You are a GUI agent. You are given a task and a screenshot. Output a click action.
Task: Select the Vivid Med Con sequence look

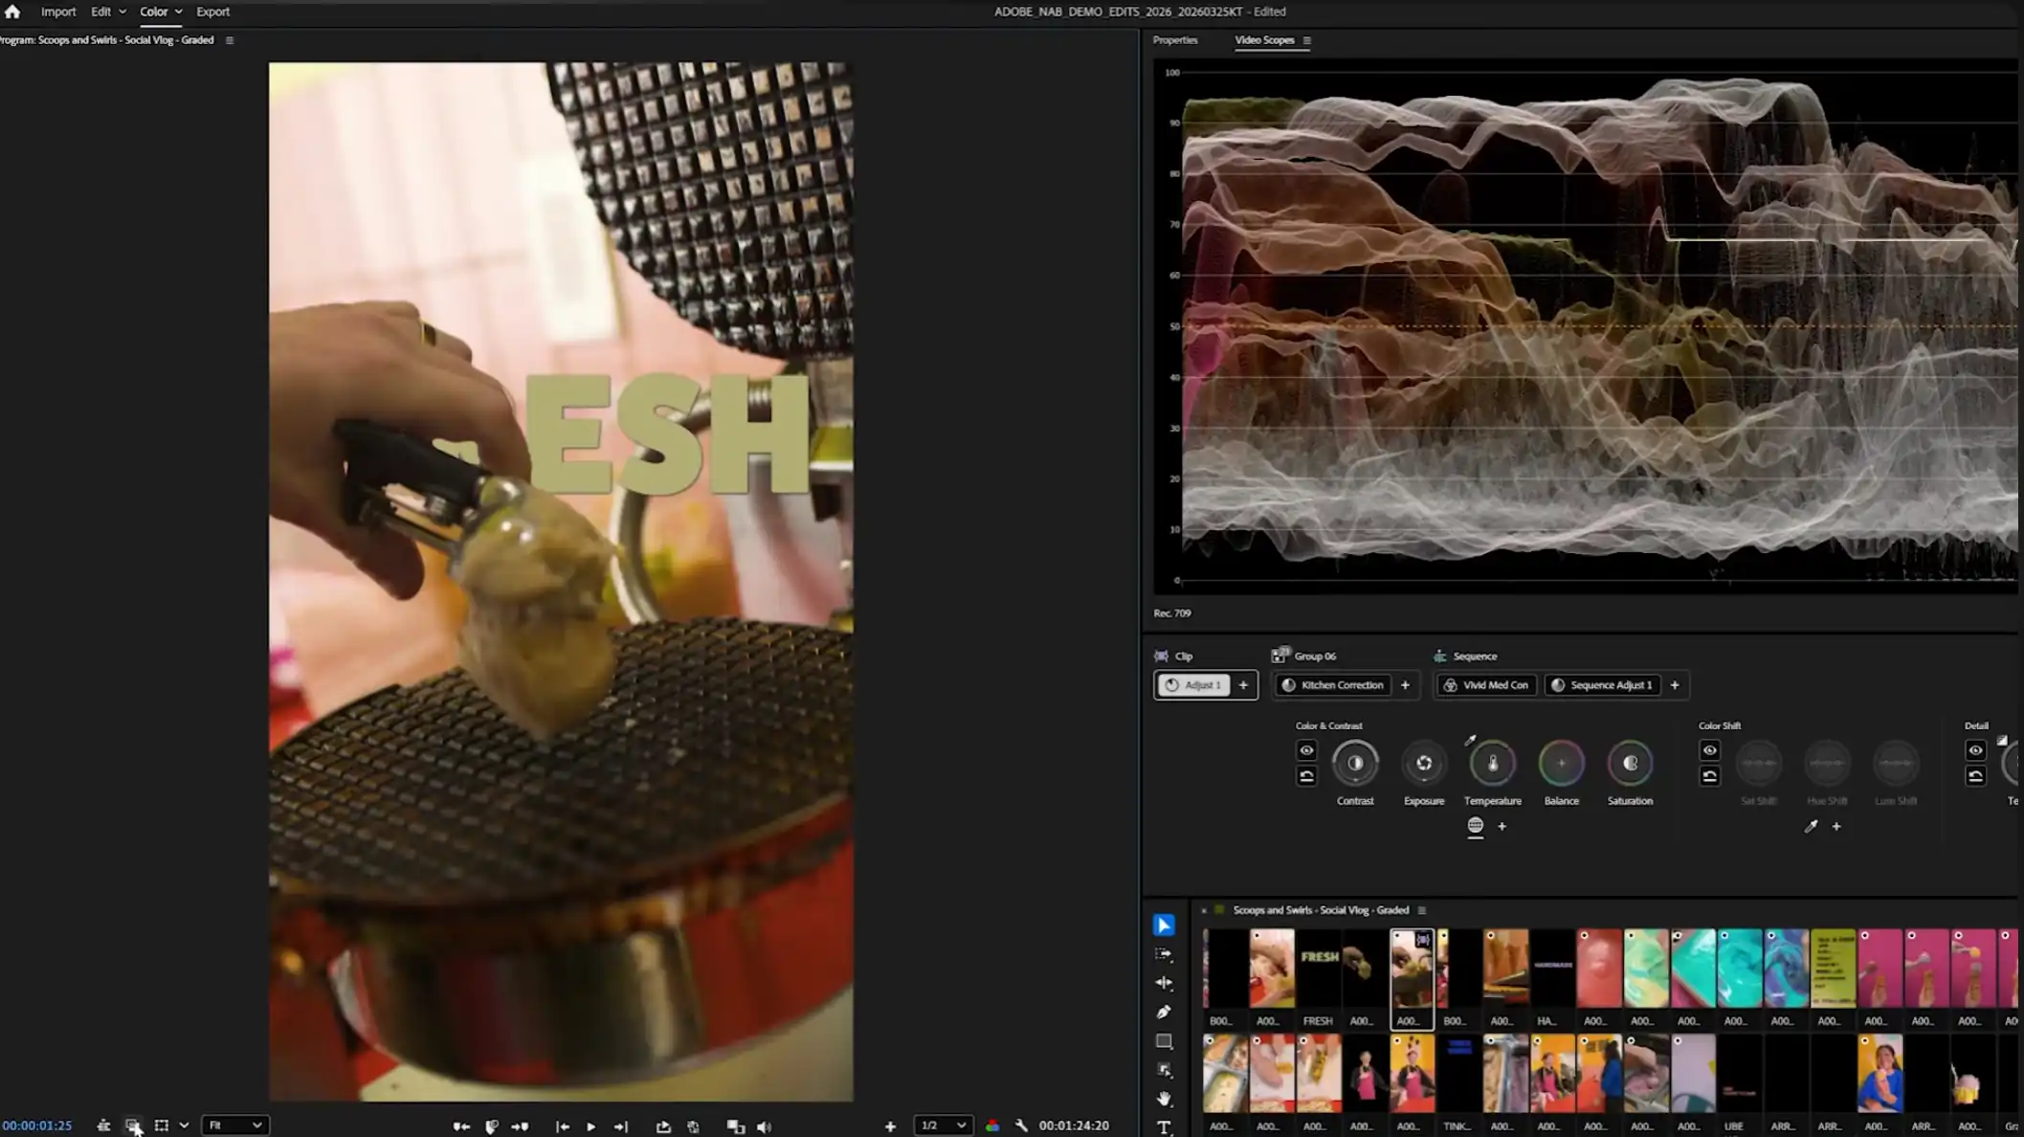click(x=1486, y=685)
